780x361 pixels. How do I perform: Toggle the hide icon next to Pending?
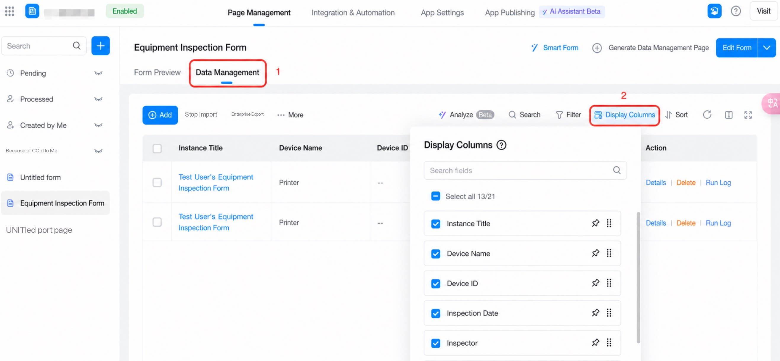[98, 73]
